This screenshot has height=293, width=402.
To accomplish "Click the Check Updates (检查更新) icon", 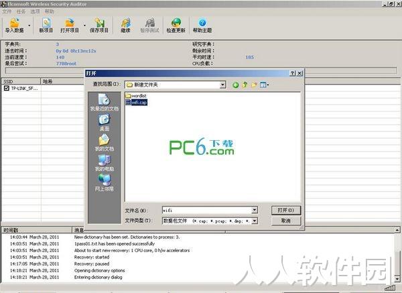I will point(176,25).
